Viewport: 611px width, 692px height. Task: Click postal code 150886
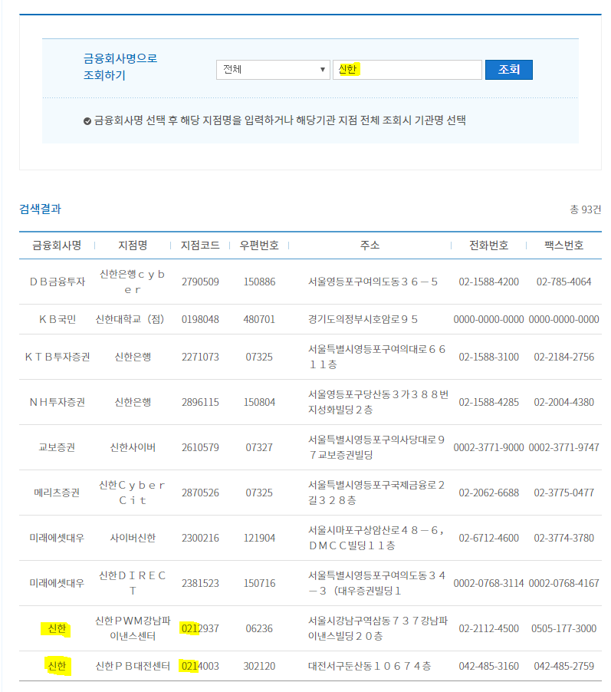coord(259,282)
